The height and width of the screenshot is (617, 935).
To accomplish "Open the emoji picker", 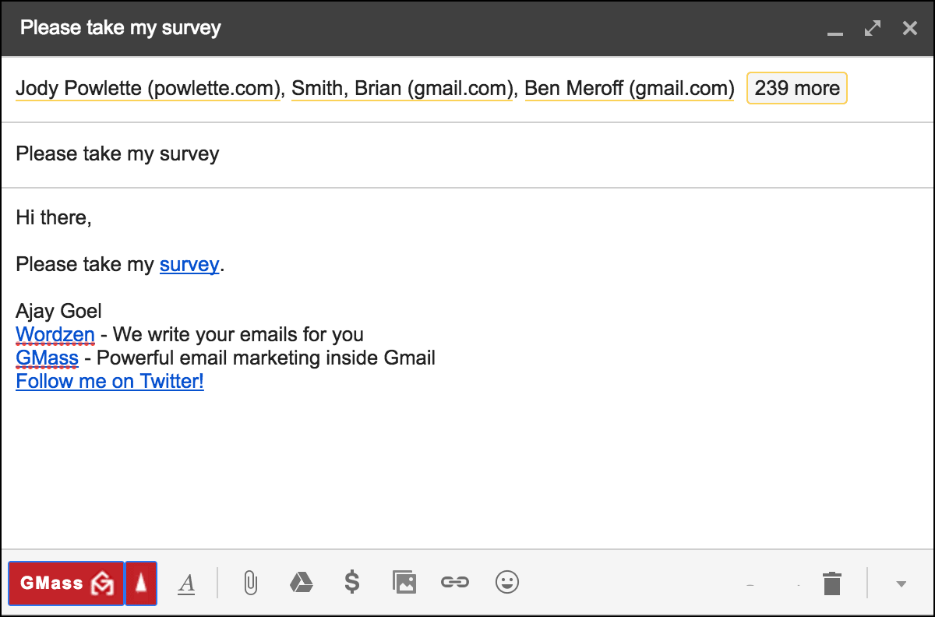I will (x=507, y=582).
